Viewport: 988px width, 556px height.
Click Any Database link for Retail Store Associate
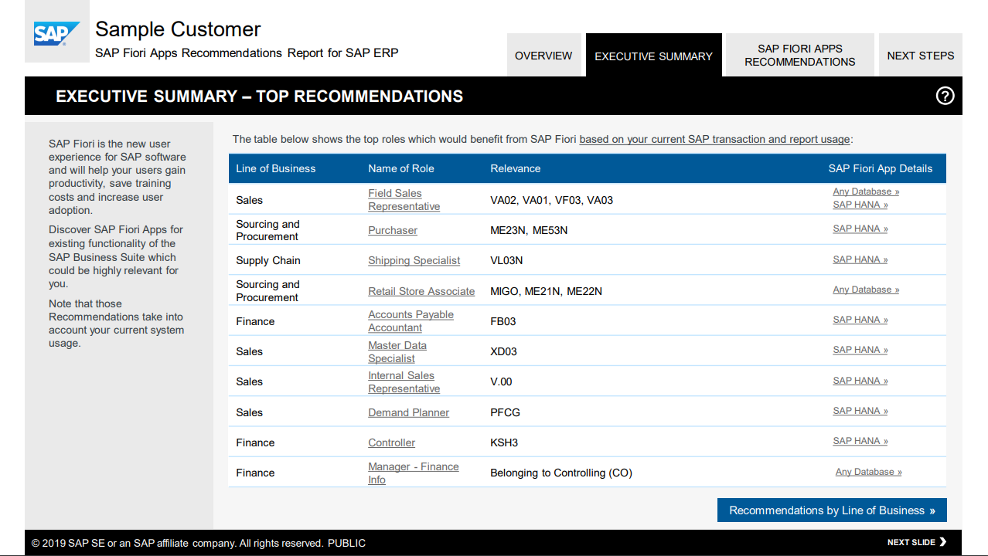866,290
